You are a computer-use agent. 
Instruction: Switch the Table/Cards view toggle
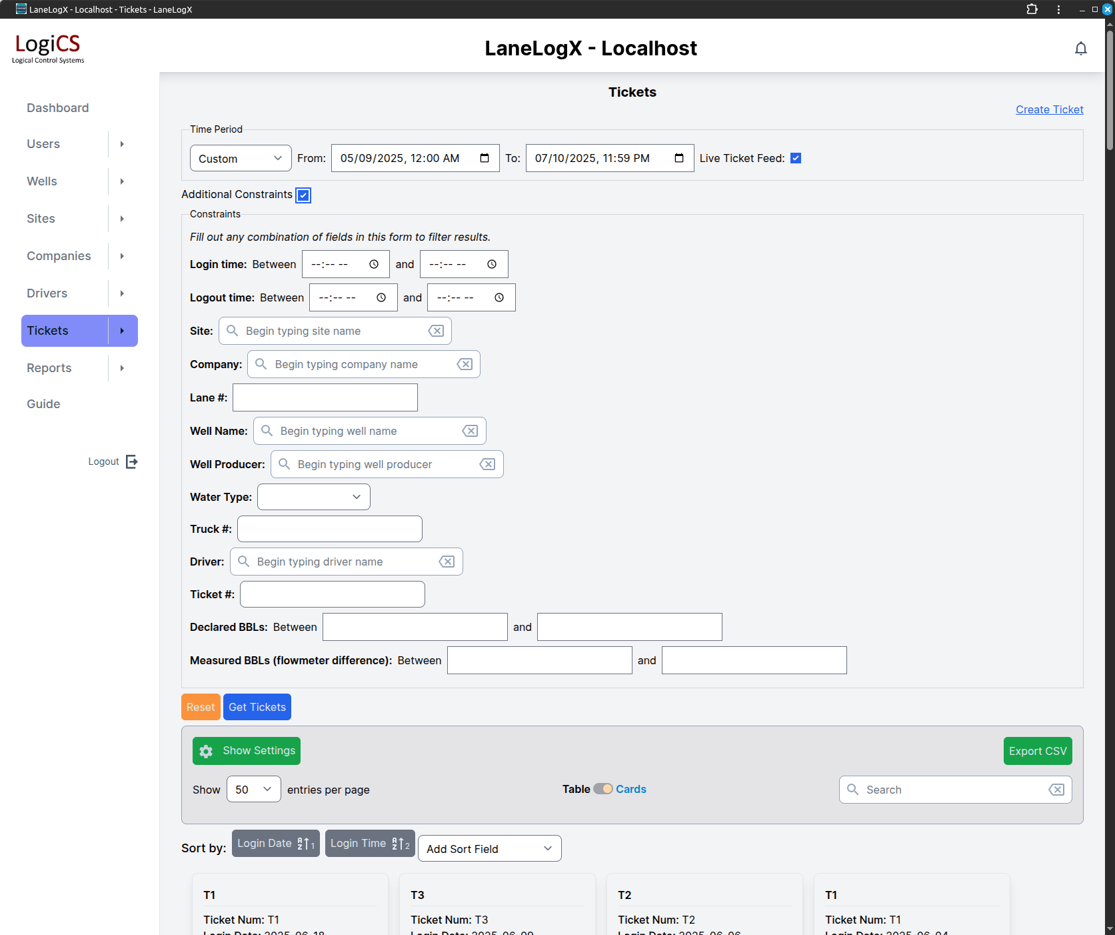[603, 789]
